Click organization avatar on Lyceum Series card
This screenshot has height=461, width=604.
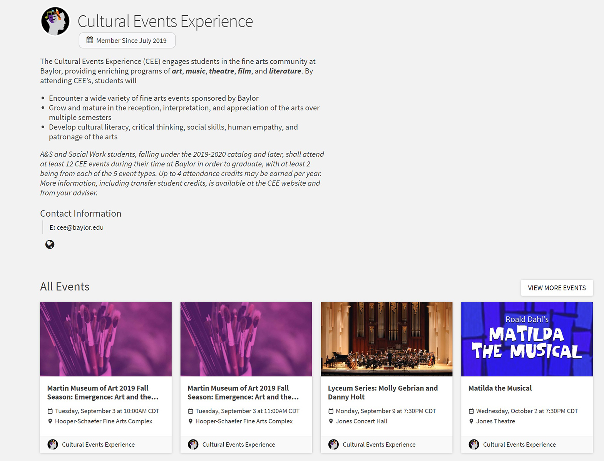333,444
